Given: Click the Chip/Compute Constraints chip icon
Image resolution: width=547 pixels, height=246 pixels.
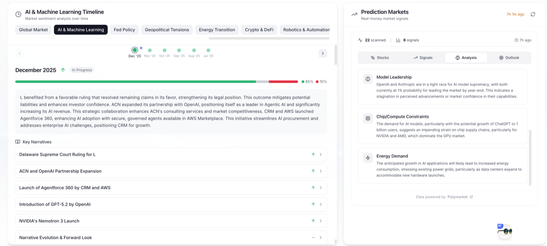Looking at the screenshot, I should click(x=368, y=119).
